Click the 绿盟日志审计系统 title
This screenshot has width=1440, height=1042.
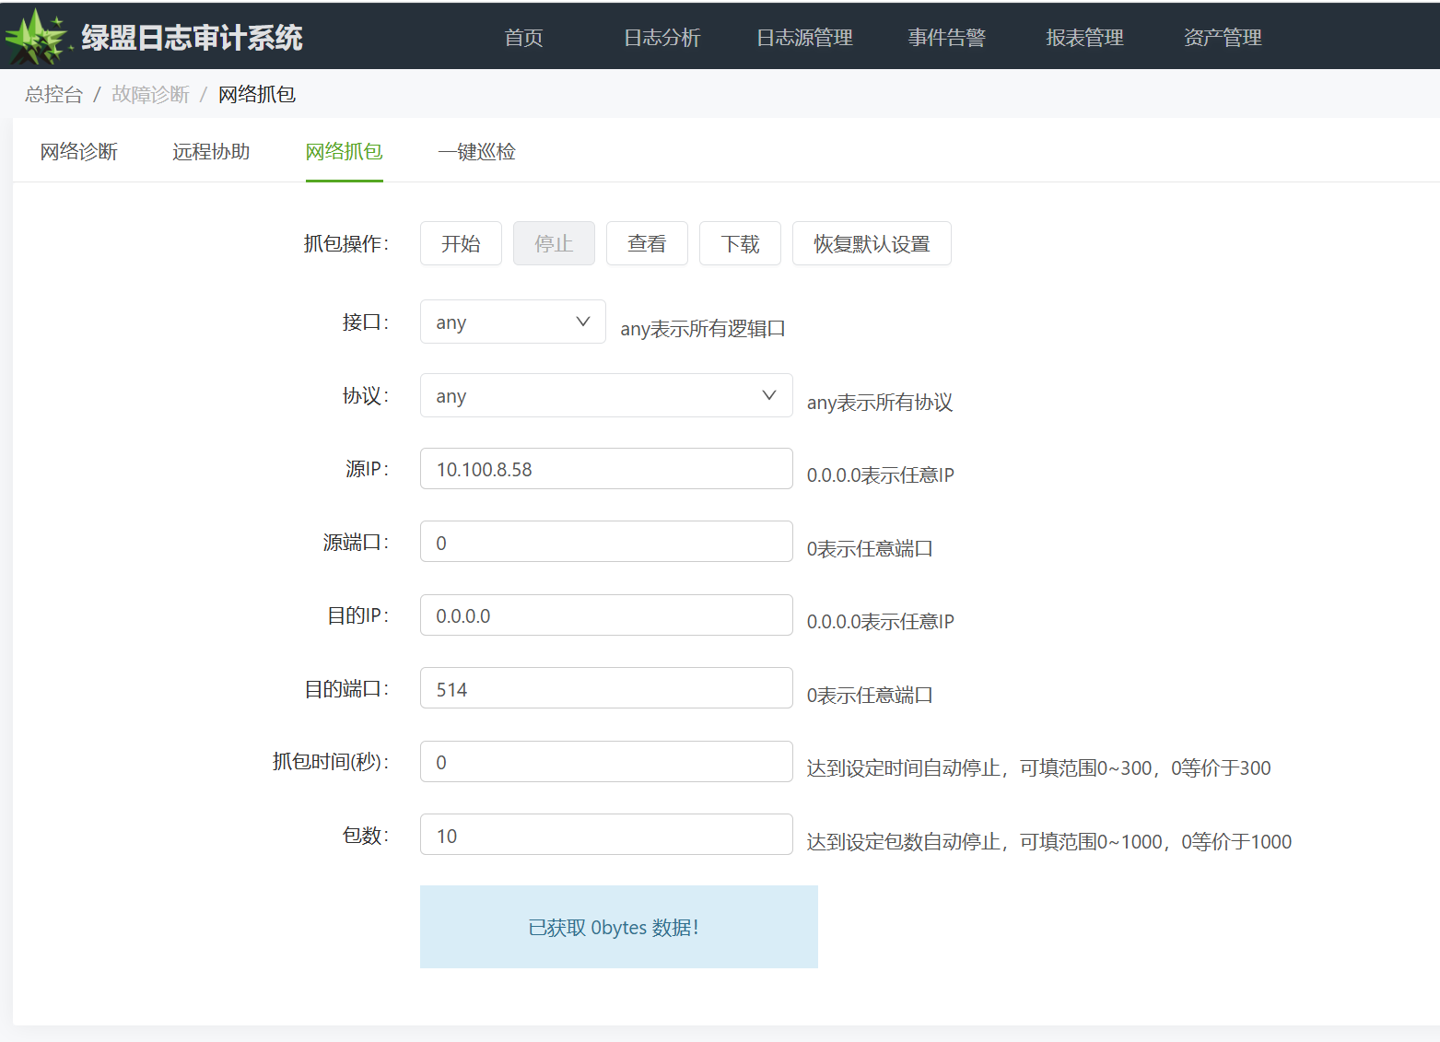192,38
